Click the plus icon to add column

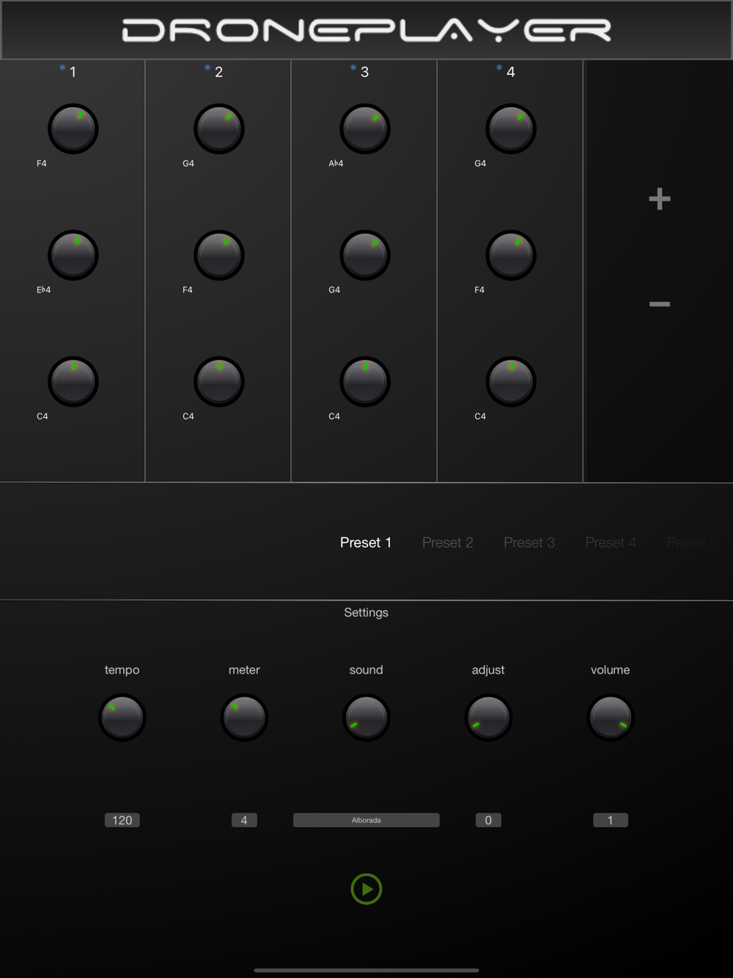[660, 199]
